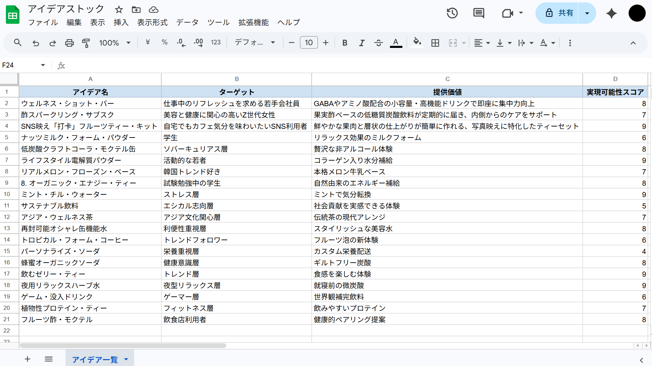The height and width of the screenshot is (366, 652).
Task: Click the cell name box showing F24
Action: pos(23,65)
